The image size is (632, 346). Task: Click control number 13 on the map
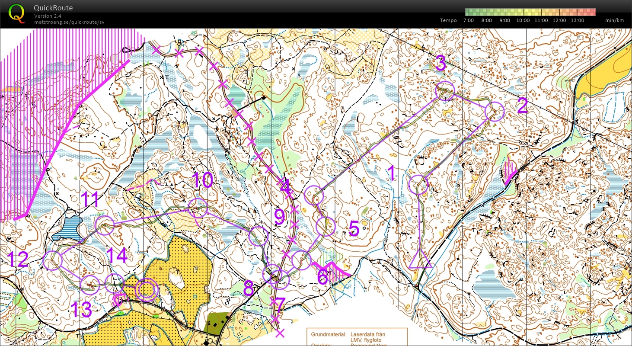[81, 310]
